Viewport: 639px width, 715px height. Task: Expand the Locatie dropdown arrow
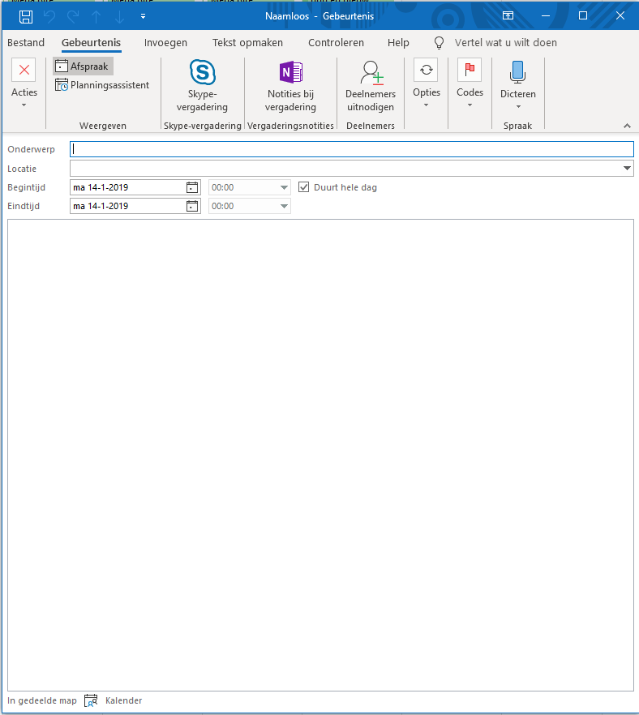pos(628,169)
